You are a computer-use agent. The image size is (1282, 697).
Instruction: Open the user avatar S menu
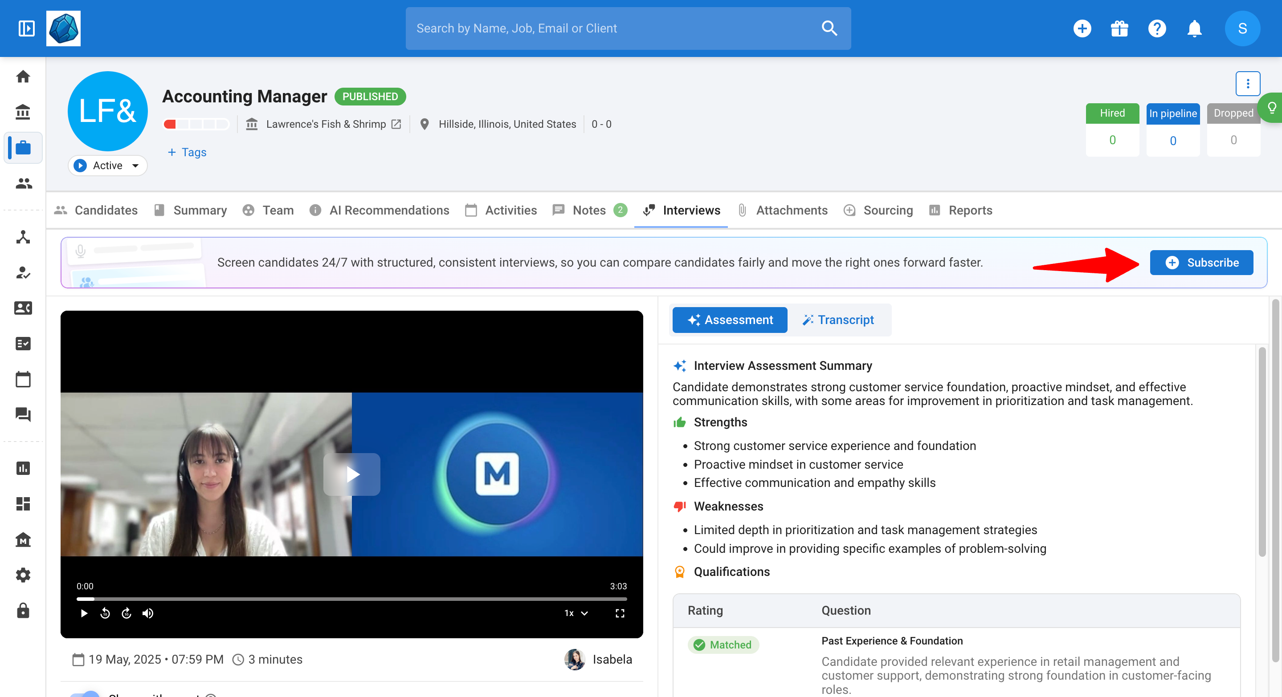tap(1242, 28)
